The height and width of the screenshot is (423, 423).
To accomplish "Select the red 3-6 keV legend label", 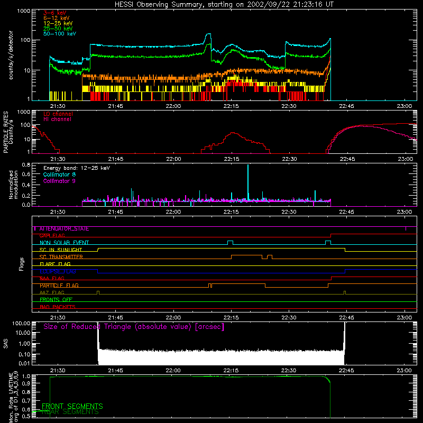I will click(54, 13).
